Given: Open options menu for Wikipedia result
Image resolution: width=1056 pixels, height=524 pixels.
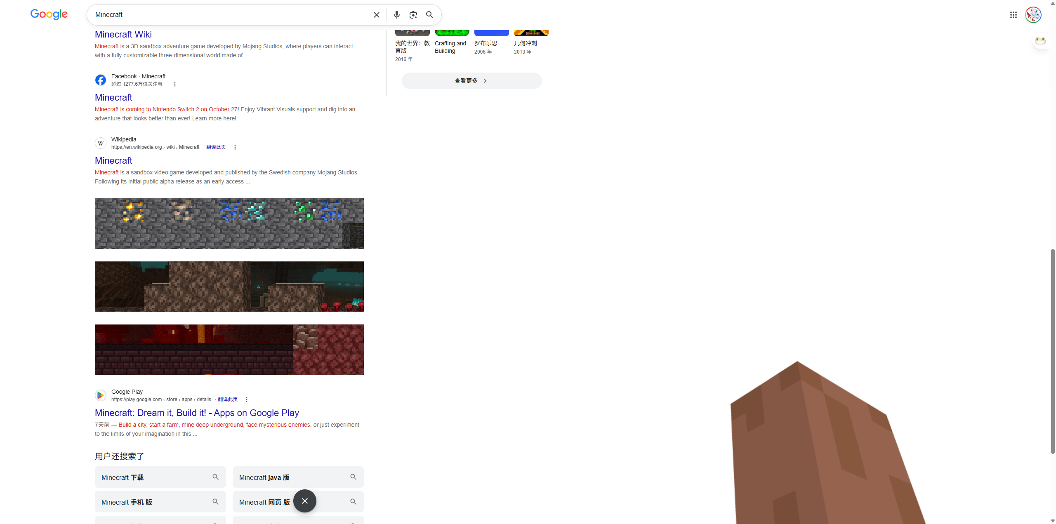Looking at the screenshot, I should (235, 147).
